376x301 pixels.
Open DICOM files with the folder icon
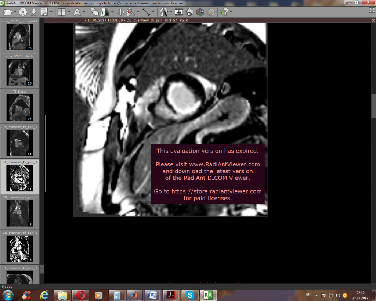[x=7, y=12]
